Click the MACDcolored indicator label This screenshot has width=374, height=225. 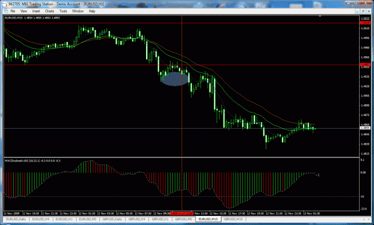coord(33,161)
